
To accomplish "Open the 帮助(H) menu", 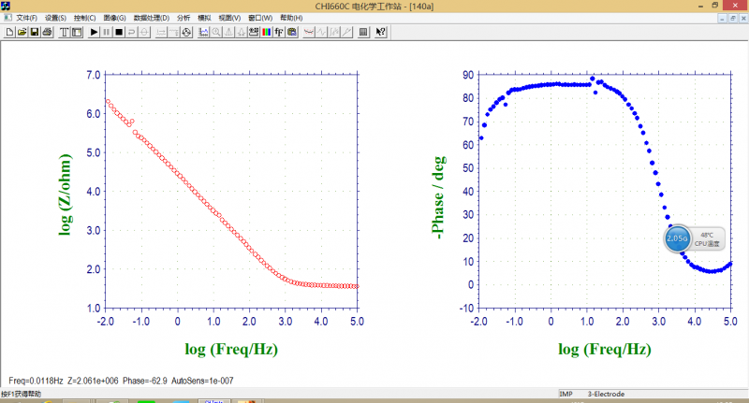I will click(291, 18).
